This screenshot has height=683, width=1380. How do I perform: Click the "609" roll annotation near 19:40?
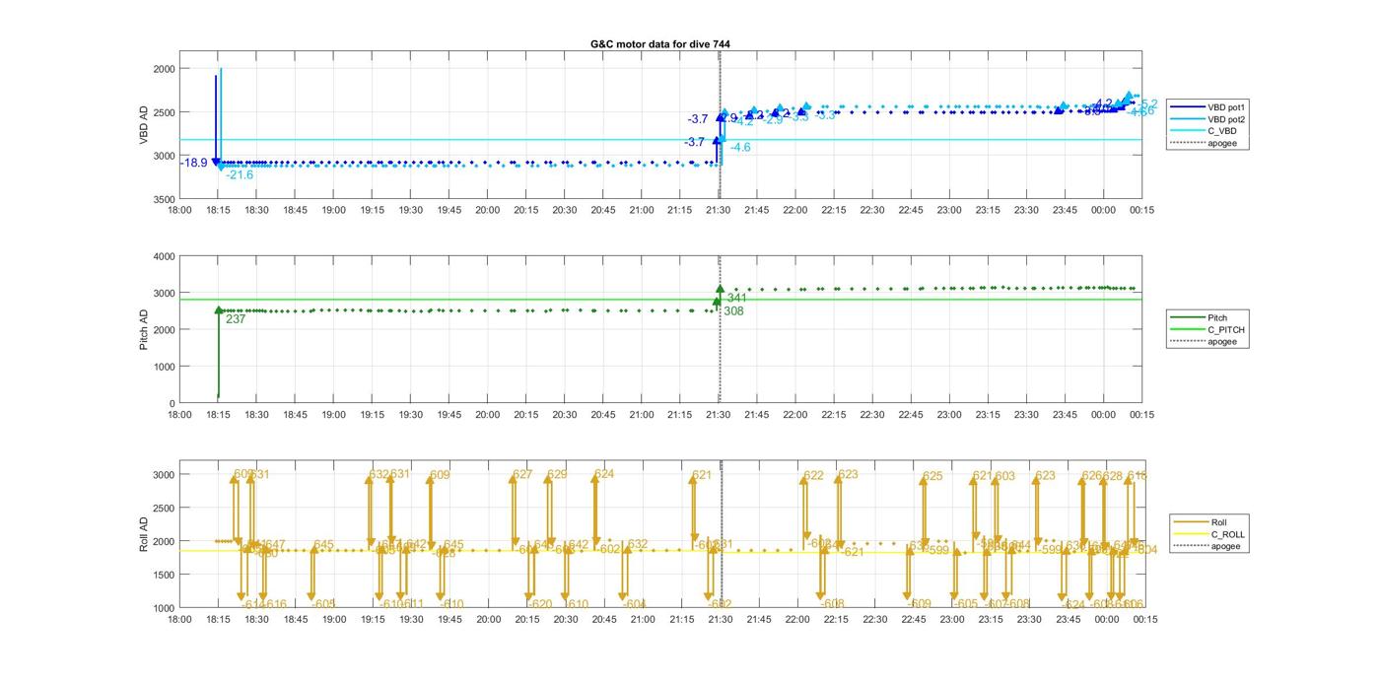point(440,475)
